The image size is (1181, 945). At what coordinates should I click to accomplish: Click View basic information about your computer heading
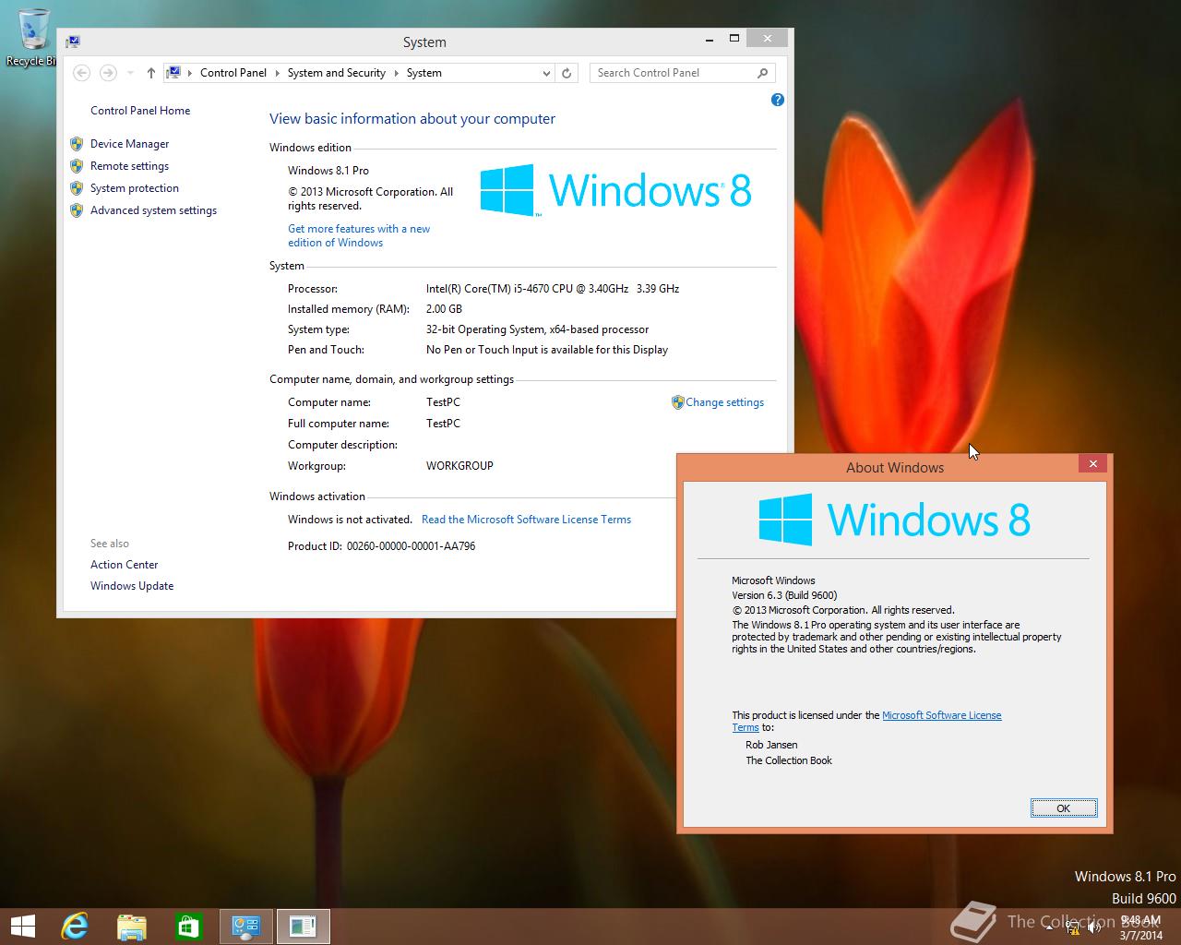(x=412, y=119)
